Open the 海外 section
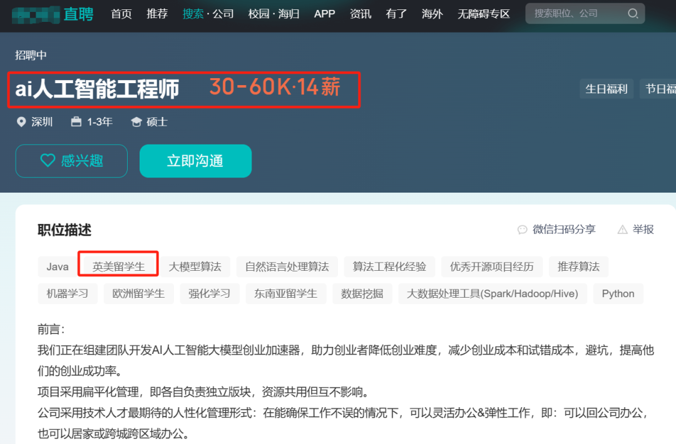 [x=432, y=14]
